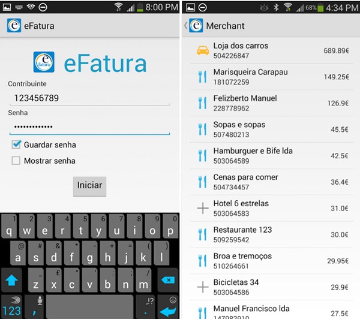
Task: Check the Mostrar senha checkbox
Action: tap(16, 161)
